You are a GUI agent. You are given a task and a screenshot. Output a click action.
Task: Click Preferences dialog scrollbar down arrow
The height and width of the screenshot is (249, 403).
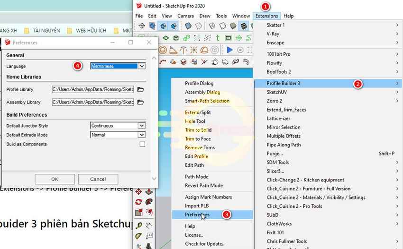pyautogui.click(x=154, y=178)
